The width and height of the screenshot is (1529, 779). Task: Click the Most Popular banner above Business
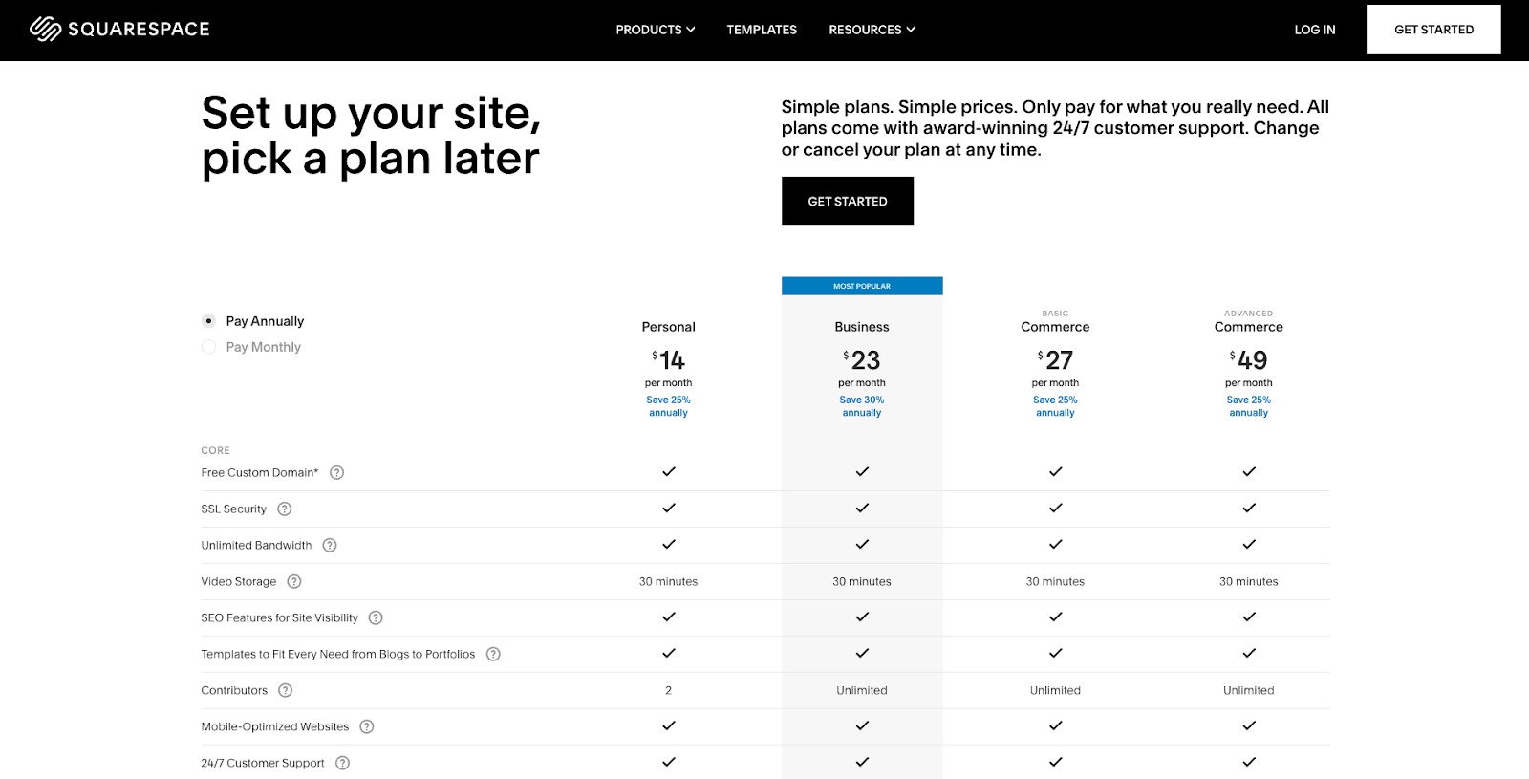pyautogui.click(x=862, y=286)
